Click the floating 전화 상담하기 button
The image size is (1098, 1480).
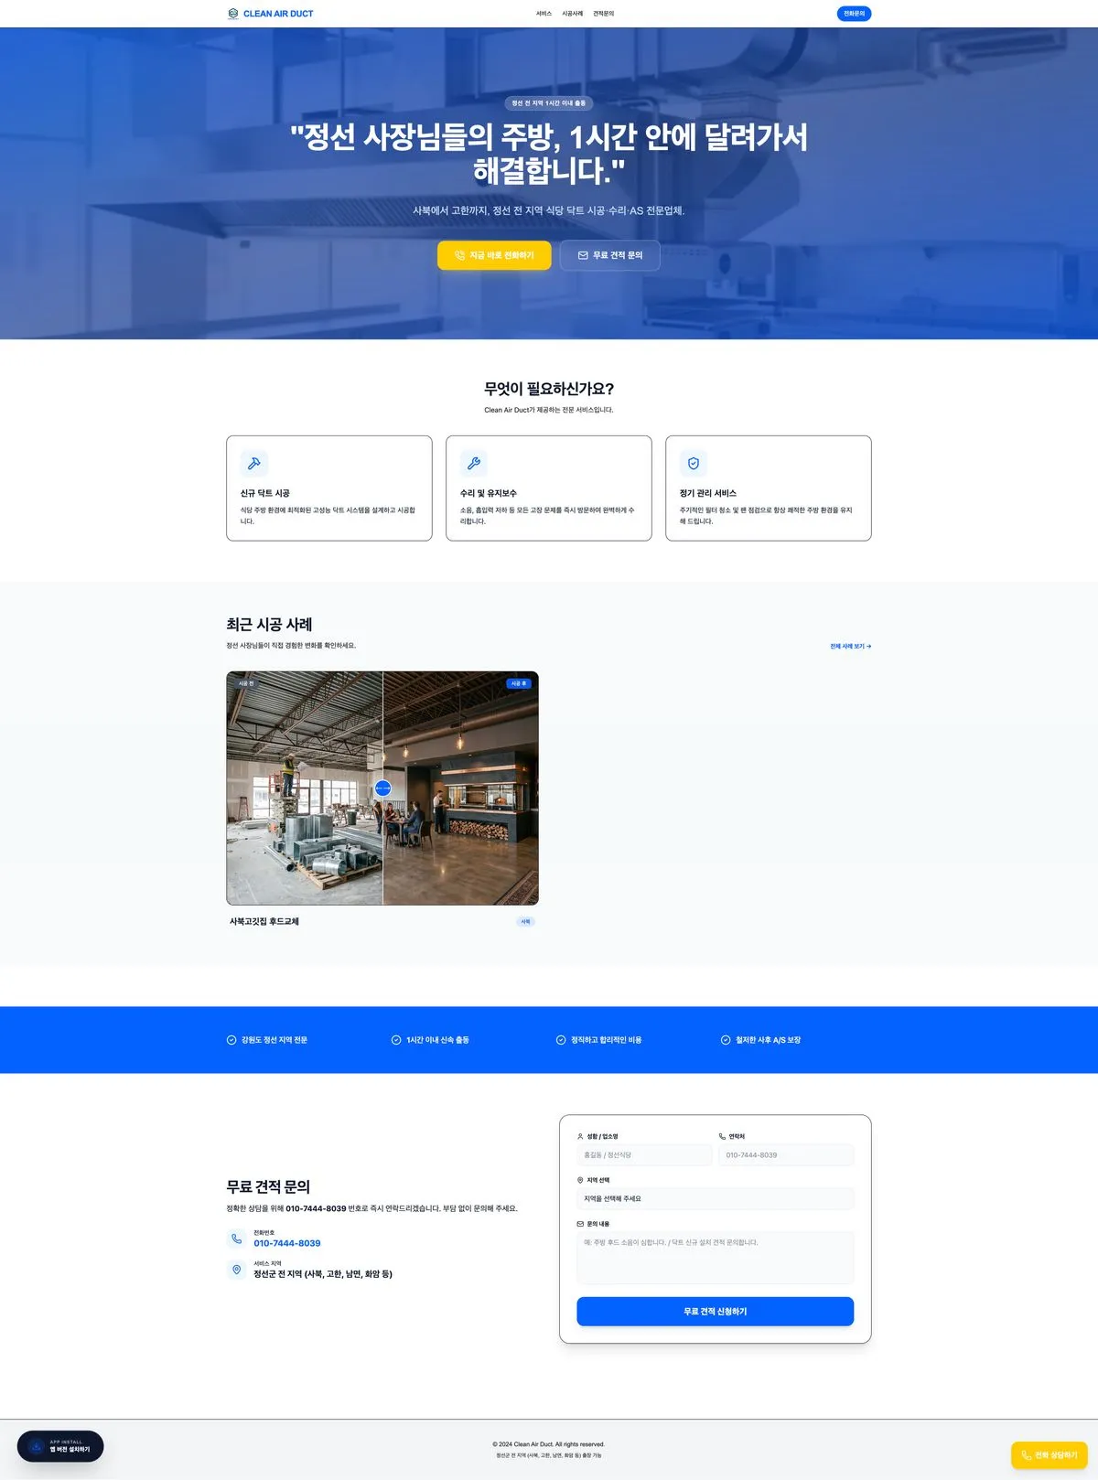pos(1049,1455)
